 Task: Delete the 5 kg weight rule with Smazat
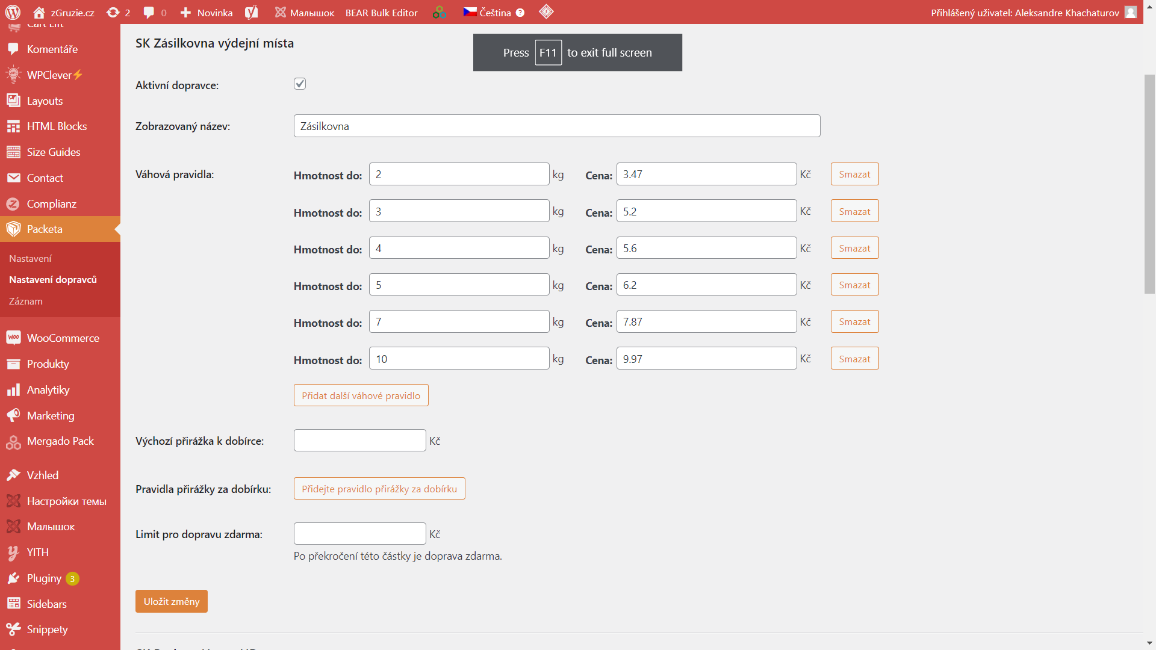point(855,285)
